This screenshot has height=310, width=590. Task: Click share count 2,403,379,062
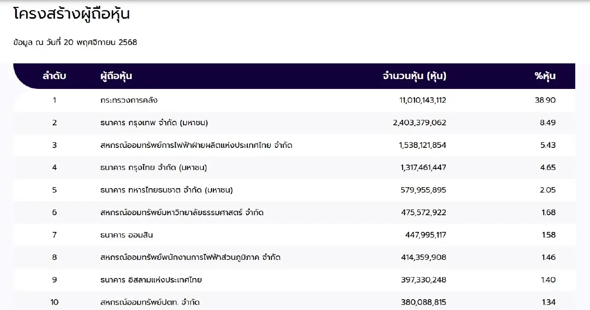pos(419,123)
